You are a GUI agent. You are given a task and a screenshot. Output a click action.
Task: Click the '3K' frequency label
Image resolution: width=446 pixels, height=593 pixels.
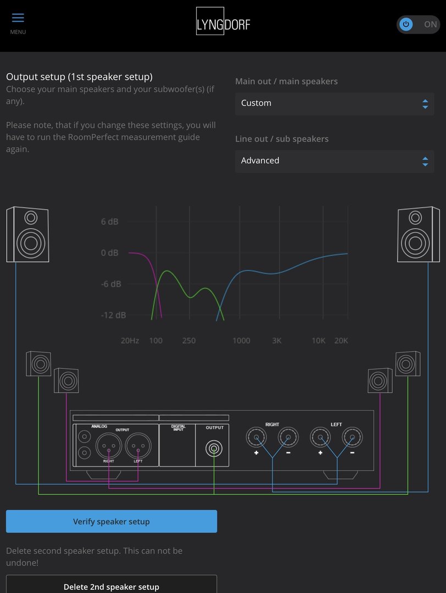click(277, 341)
